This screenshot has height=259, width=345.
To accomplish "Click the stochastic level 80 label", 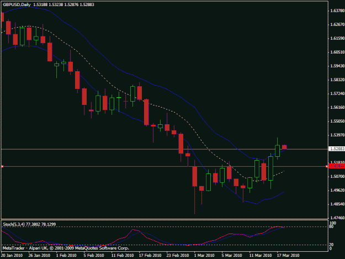I will [331, 226].
